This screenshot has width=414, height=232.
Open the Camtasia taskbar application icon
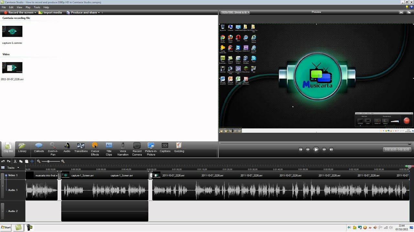tap(18, 227)
